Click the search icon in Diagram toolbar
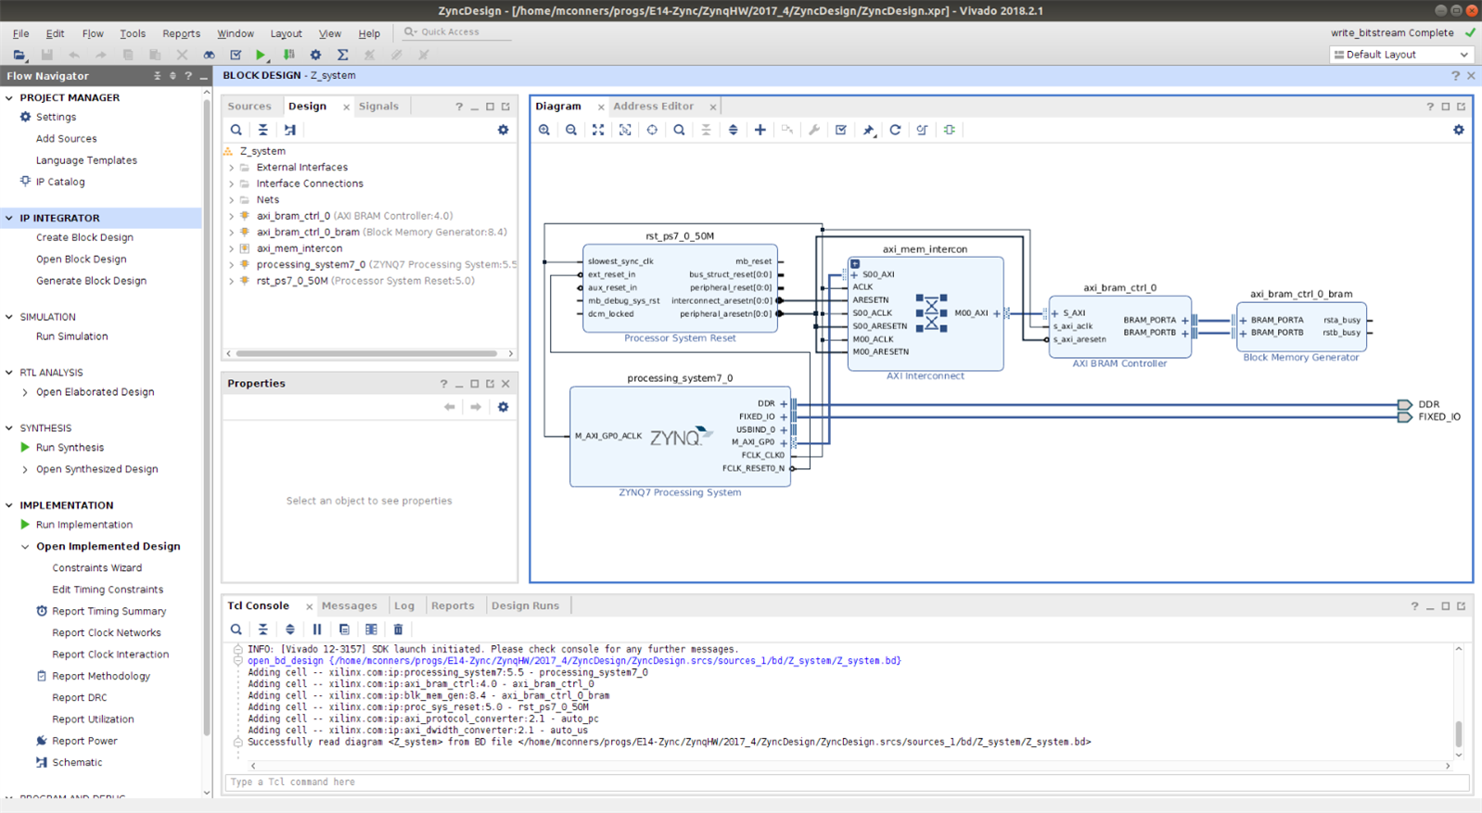Image resolution: width=1482 pixels, height=813 pixels. pos(679,130)
